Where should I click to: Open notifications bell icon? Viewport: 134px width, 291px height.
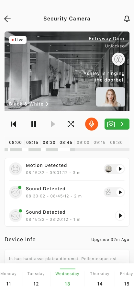127,19
